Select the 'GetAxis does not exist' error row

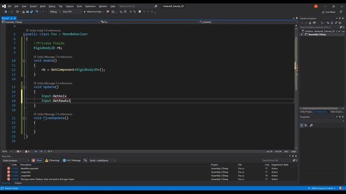tap(150, 179)
